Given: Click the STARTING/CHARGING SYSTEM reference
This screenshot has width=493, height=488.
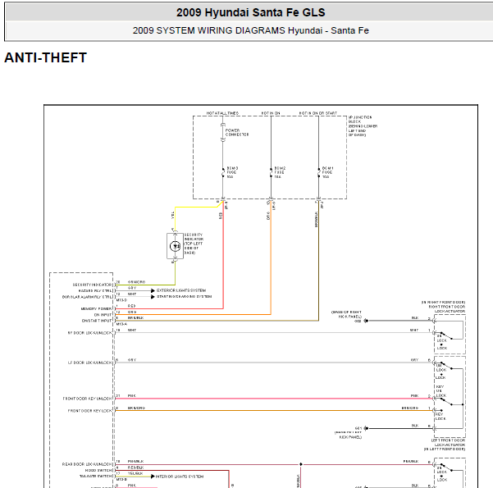Looking at the screenshot, I should click(185, 297).
